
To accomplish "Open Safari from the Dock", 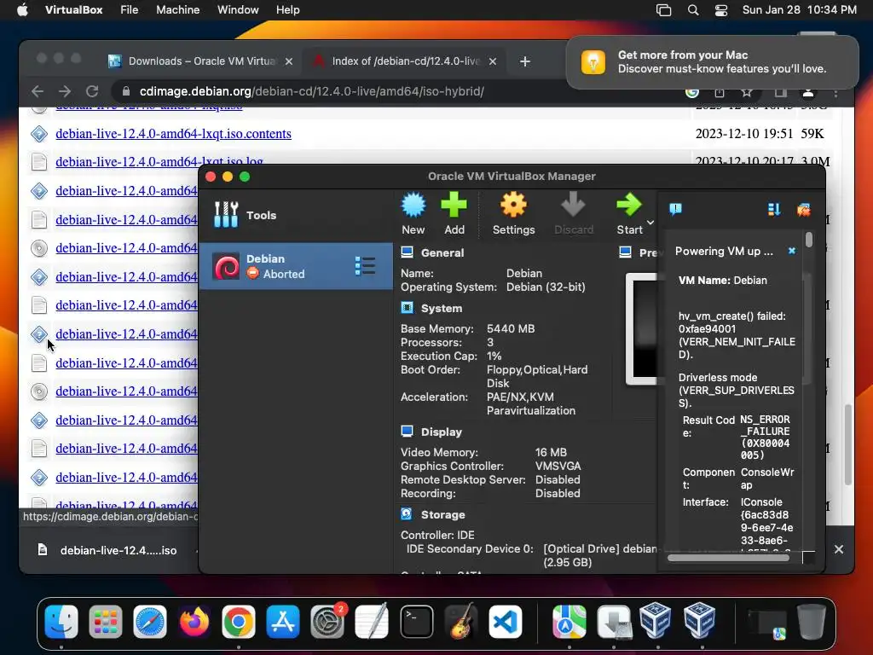I will (150, 622).
